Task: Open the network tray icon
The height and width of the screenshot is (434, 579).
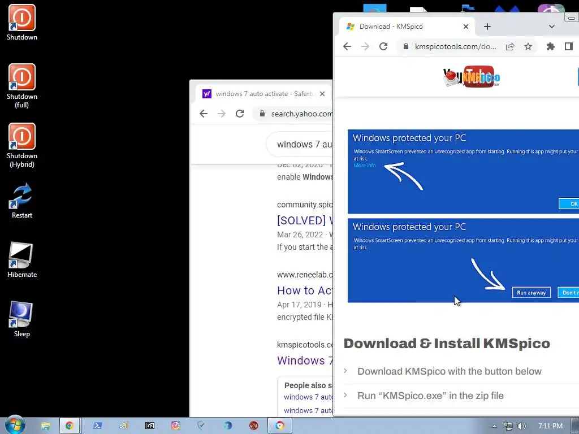Action: [508, 426]
